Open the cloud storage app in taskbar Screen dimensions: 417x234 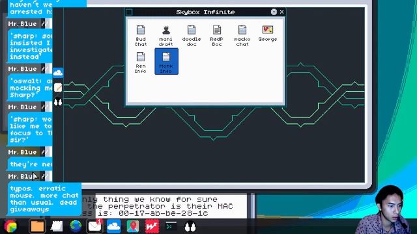click(x=114, y=226)
